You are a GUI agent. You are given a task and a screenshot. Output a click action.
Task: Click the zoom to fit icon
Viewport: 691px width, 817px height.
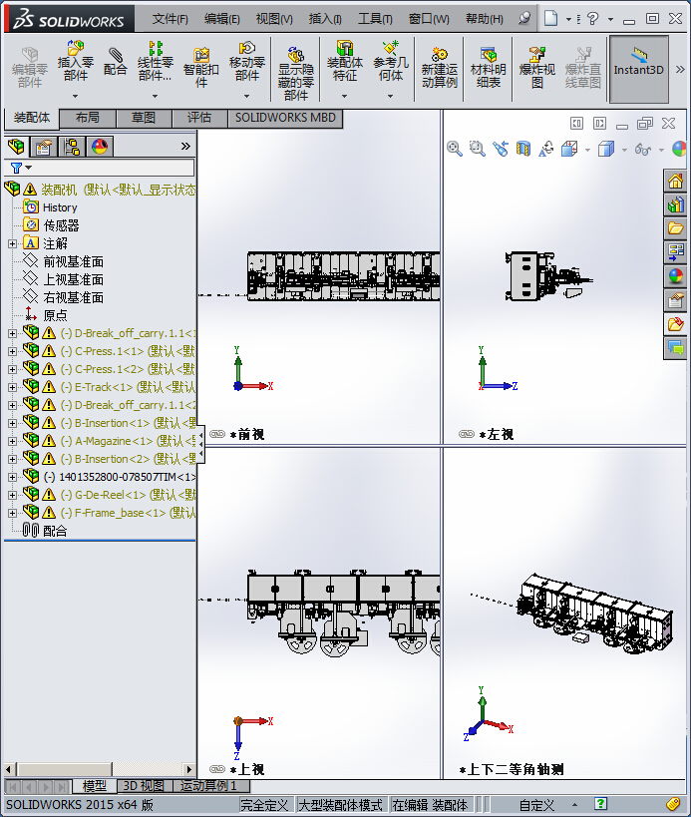(455, 149)
